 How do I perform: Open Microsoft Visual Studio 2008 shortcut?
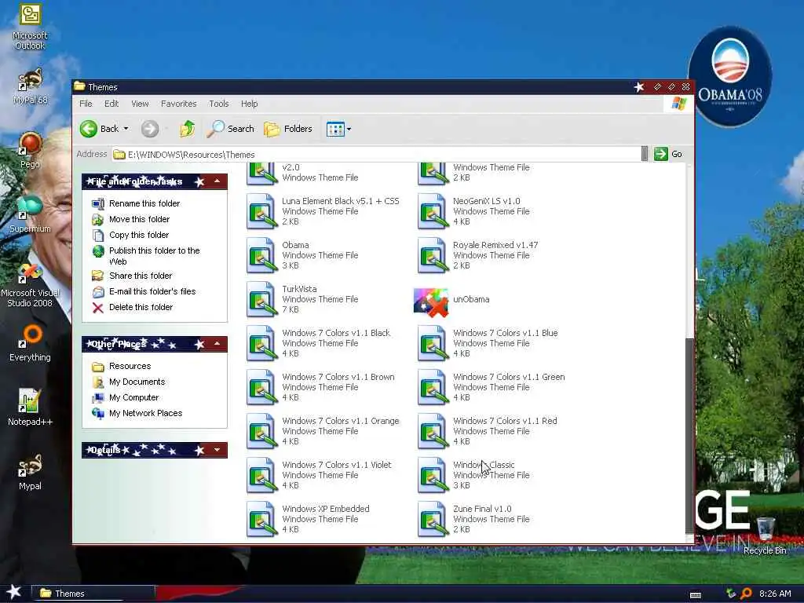(30, 285)
